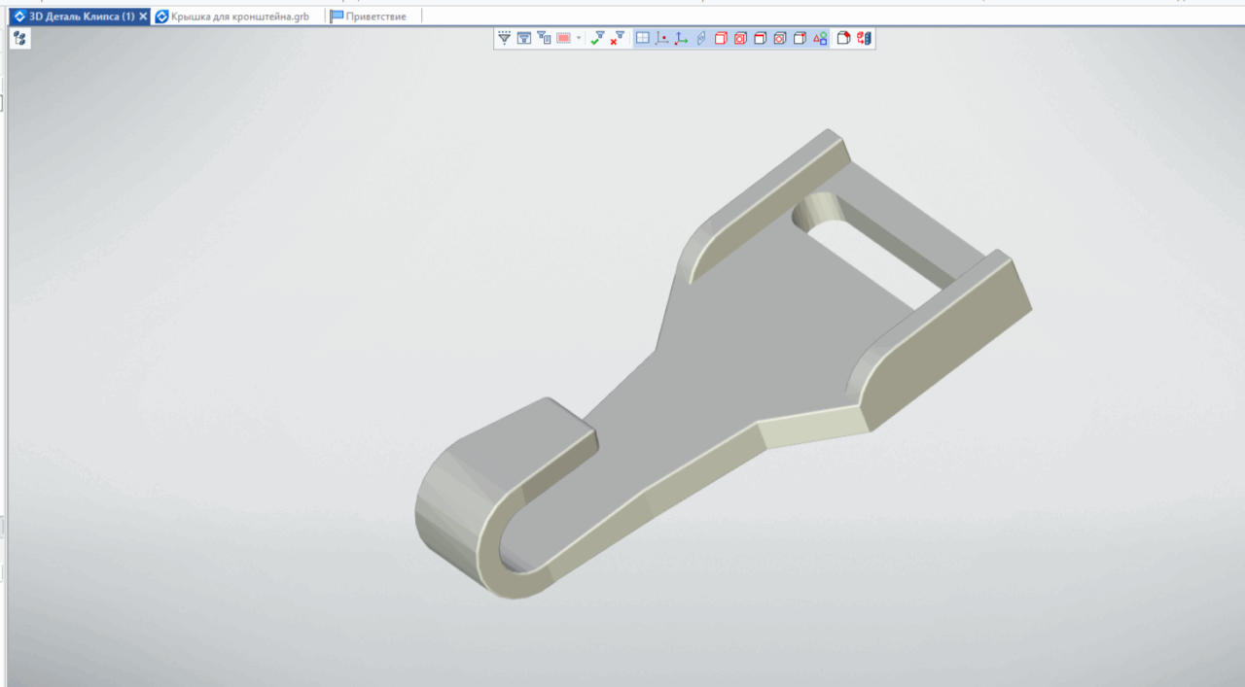The height and width of the screenshot is (687, 1245).
Task: Click the tilted blue plane filter icon
Action: [x=701, y=38]
